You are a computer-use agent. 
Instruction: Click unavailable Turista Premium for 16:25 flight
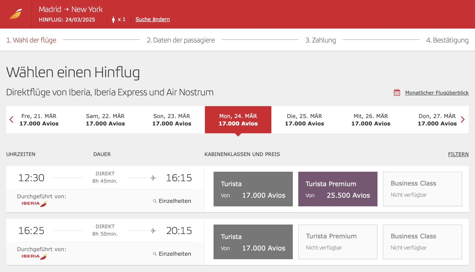pyautogui.click(x=338, y=242)
